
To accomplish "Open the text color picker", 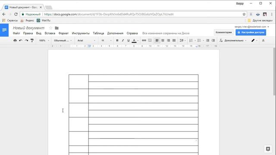I will 134,40.
